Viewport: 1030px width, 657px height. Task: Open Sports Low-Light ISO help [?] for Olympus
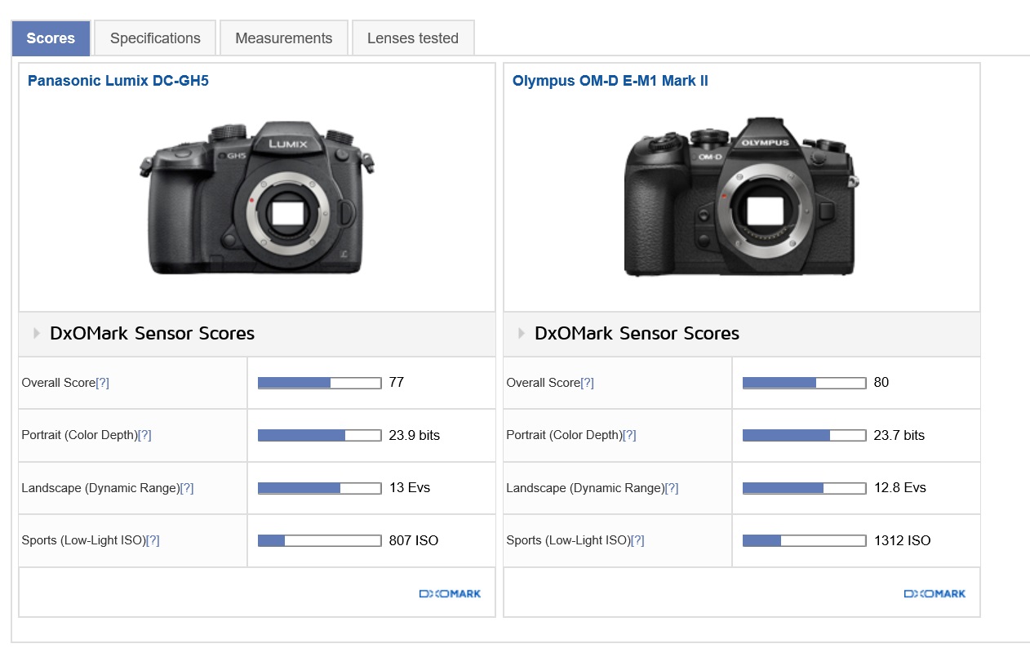[637, 540]
